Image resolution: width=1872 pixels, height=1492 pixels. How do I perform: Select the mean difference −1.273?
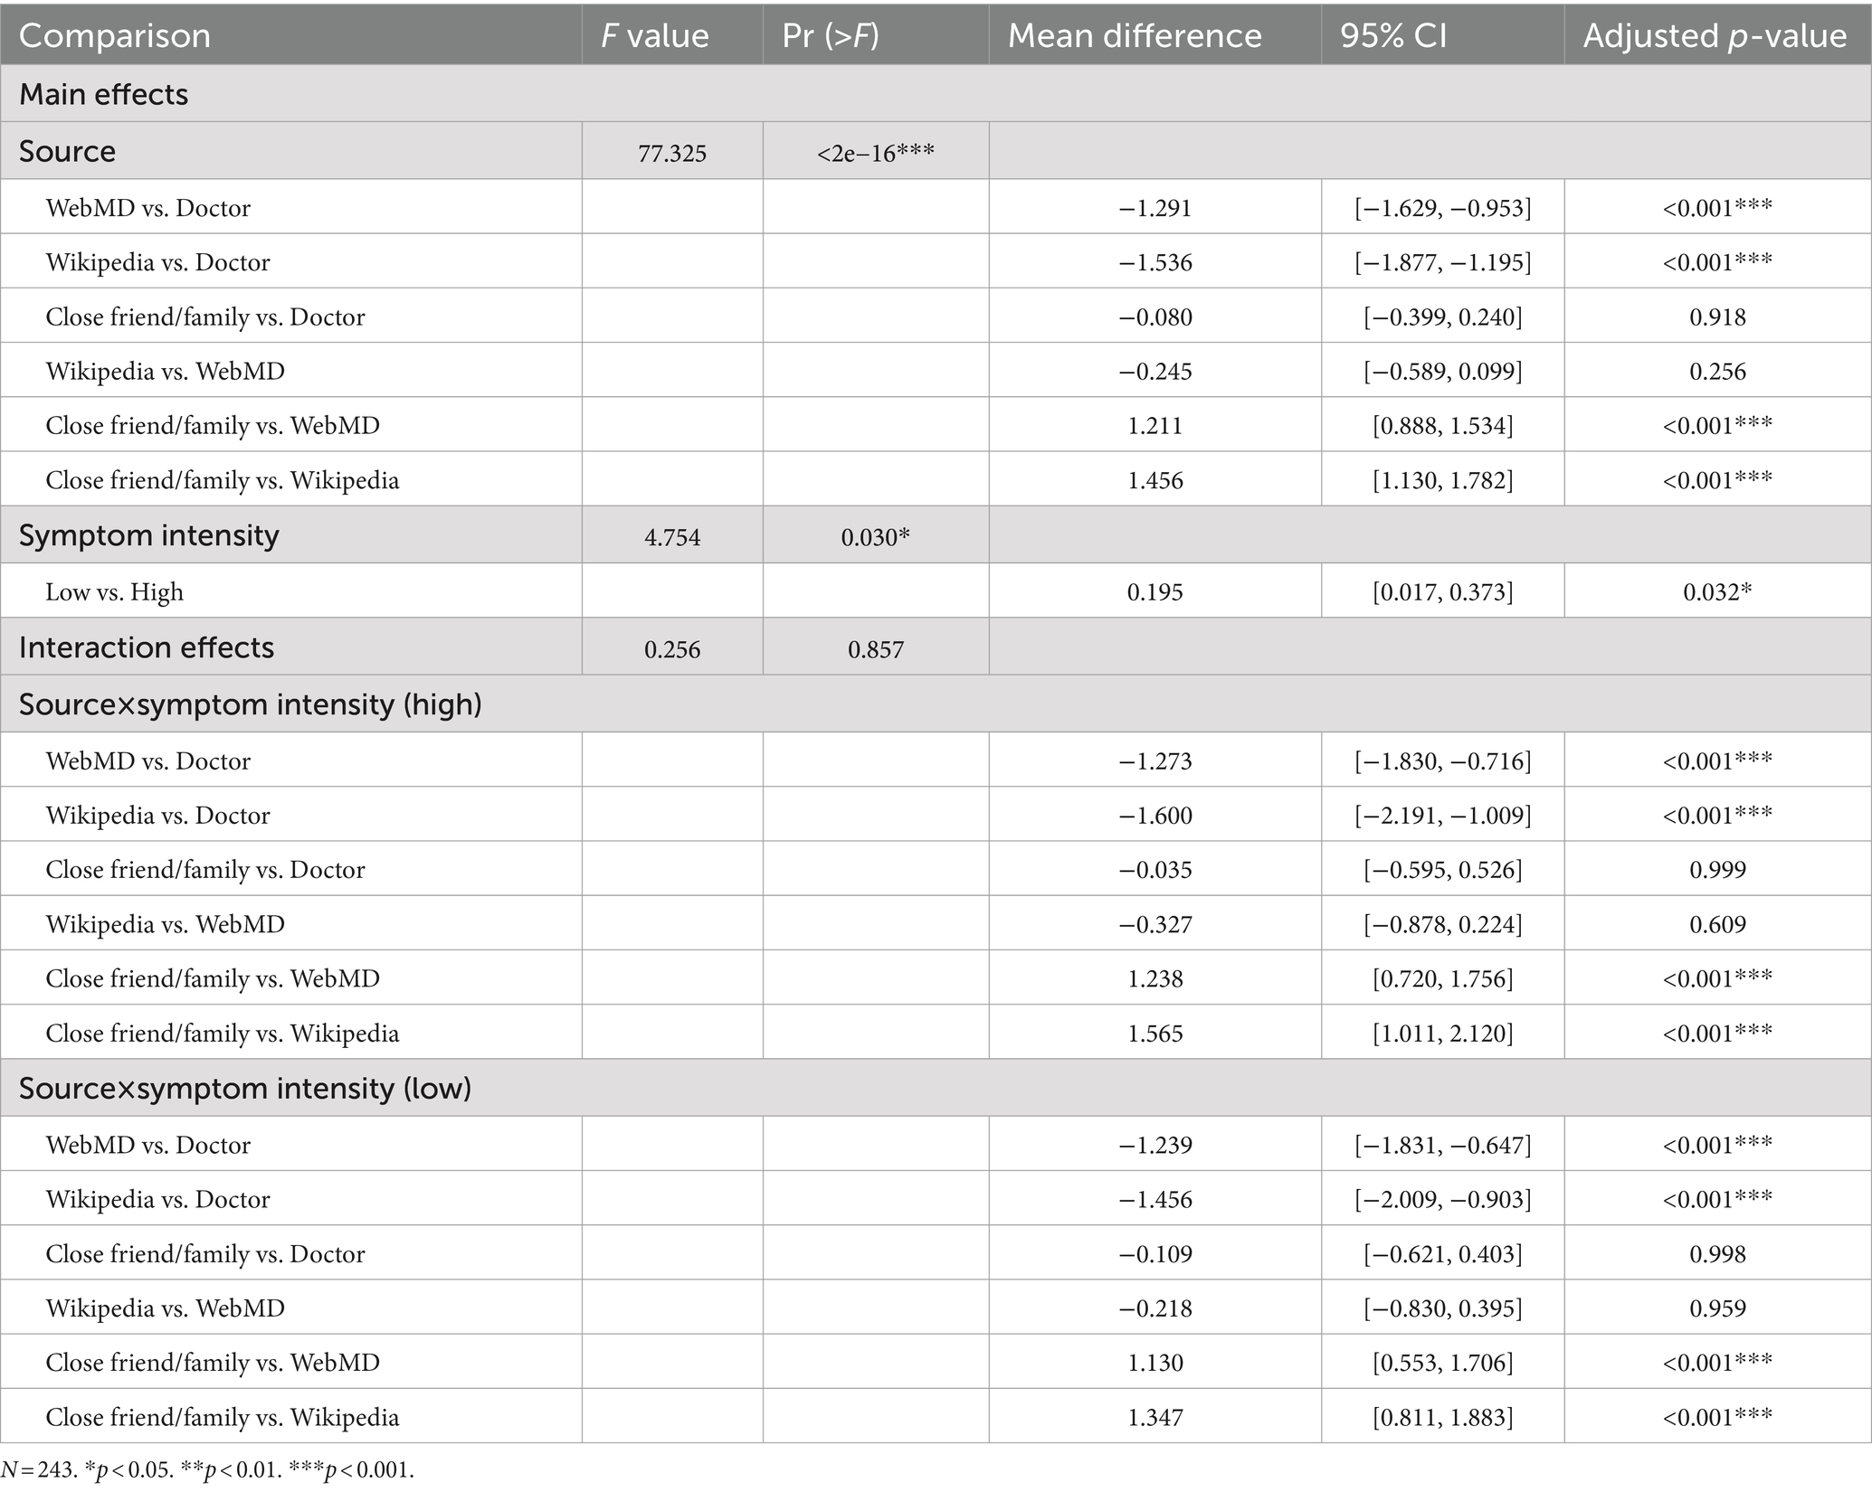(1155, 761)
